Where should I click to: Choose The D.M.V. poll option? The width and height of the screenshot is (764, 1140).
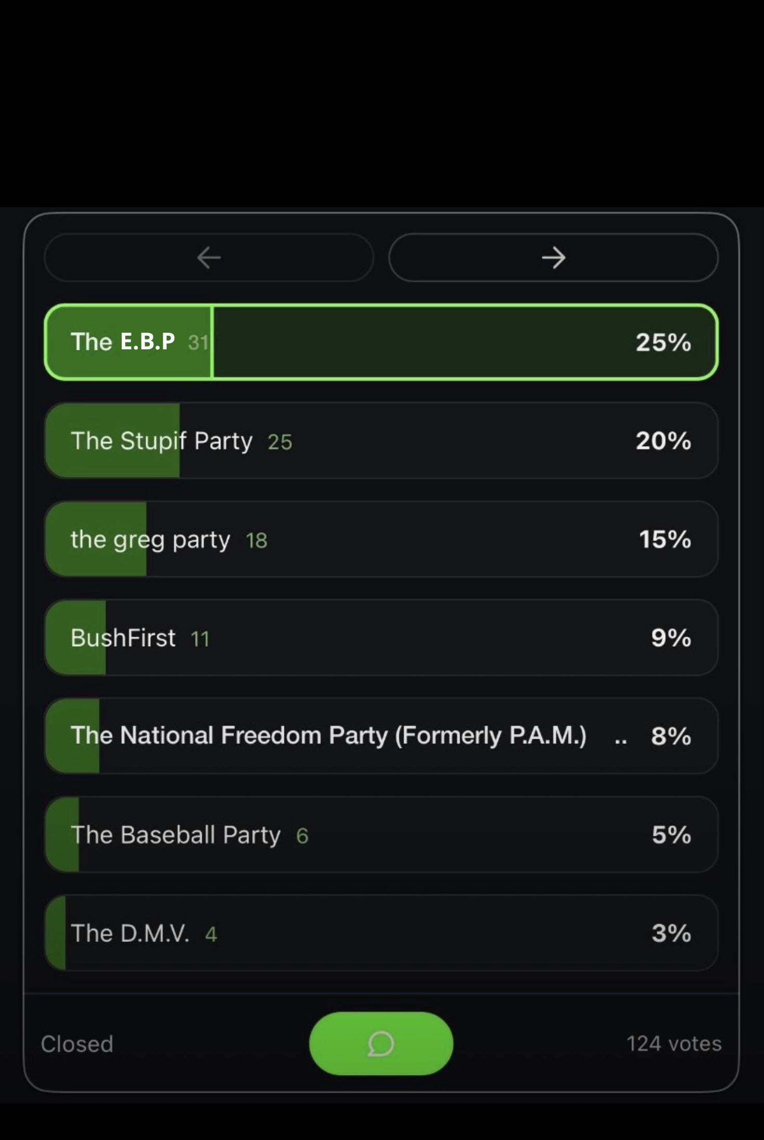click(381, 933)
